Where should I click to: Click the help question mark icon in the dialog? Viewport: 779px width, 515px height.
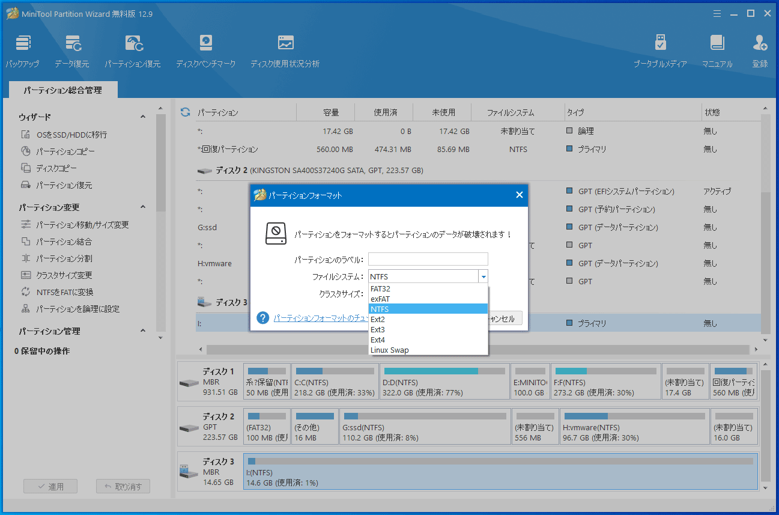coord(262,318)
